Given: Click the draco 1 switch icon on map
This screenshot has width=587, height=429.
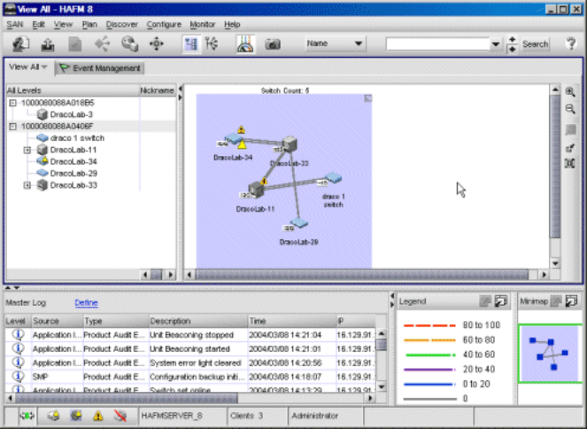Looking at the screenshot, I should (x=333, y=177).
